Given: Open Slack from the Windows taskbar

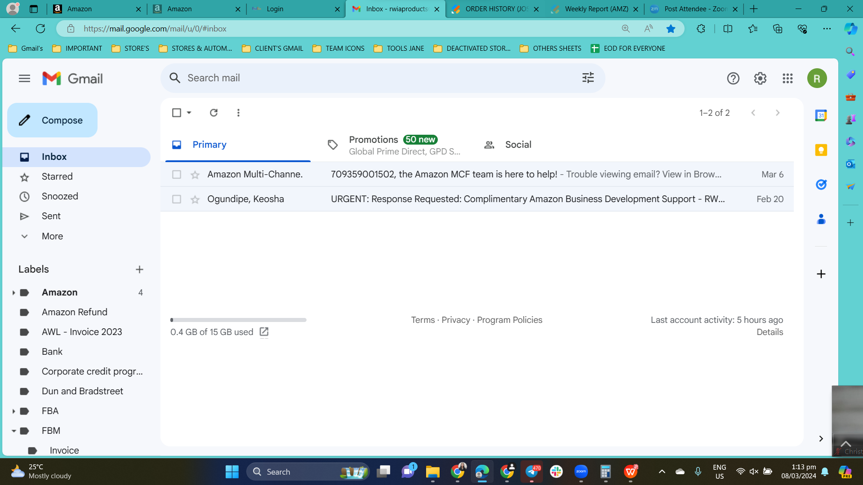Looking at the screenshot, I should point(556,472).
